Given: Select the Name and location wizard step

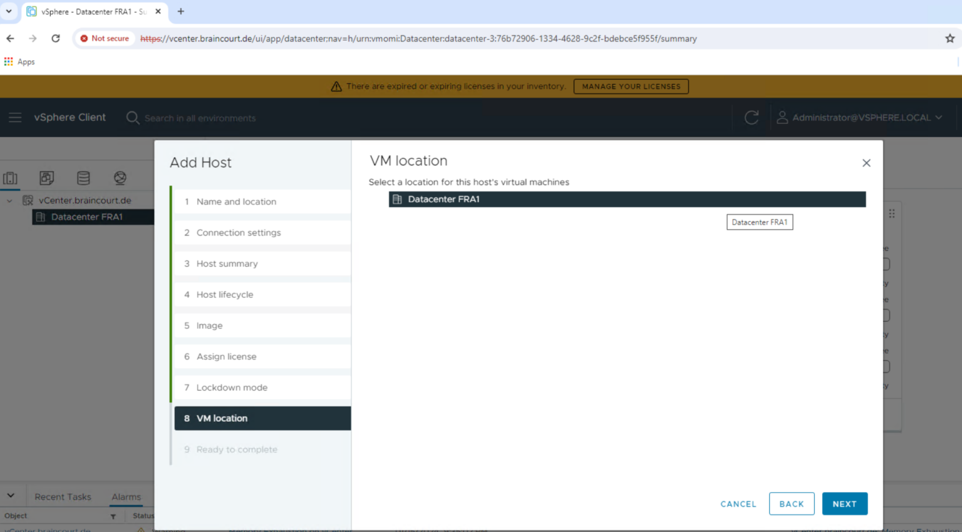Looking at the screenshot, I should 236,202.
